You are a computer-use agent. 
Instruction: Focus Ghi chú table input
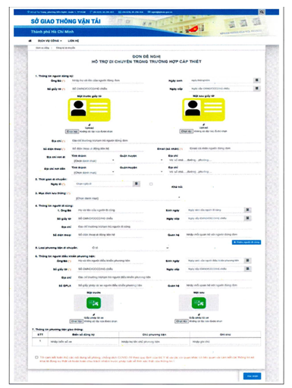click(x=225, y=342)
